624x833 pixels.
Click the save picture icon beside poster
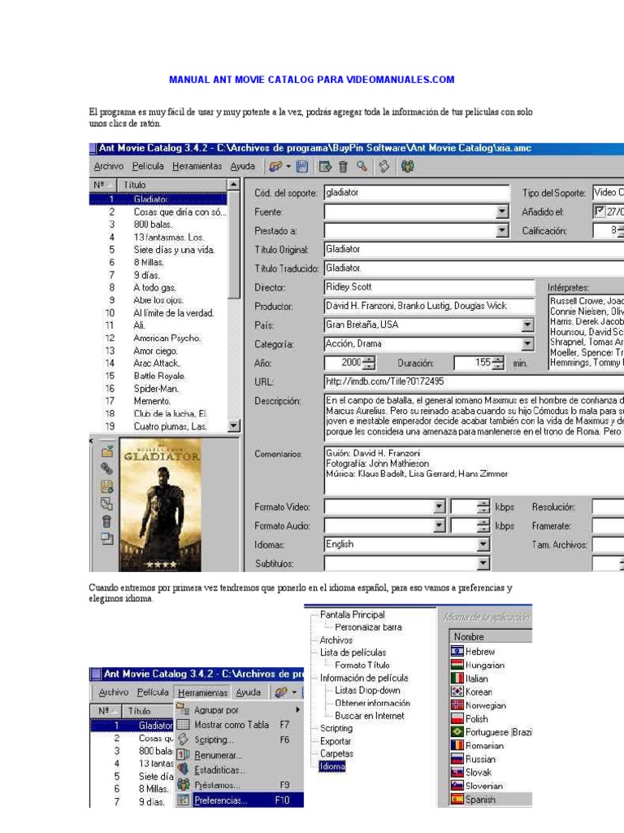[106, 486]
